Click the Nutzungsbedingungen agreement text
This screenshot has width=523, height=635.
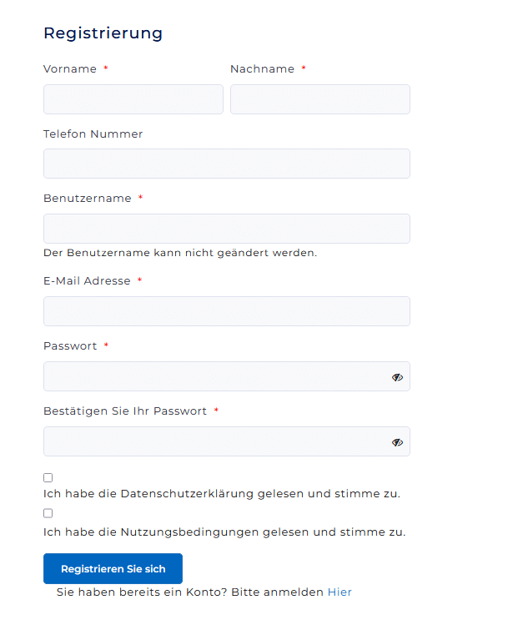(x=224, y=532)
